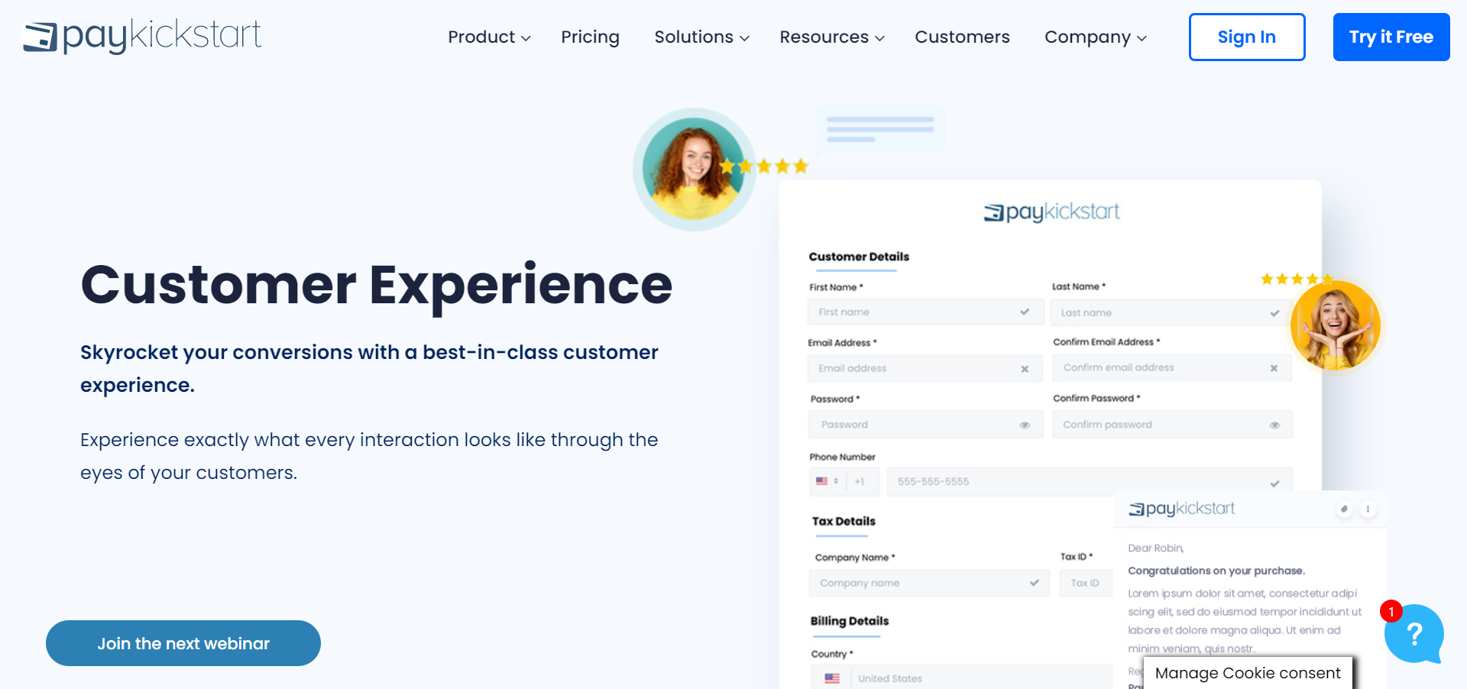The width and height of the screenshot is (1467, 689).
Task: Click the three-dot menu on email preview
Action: [1368, 509]
